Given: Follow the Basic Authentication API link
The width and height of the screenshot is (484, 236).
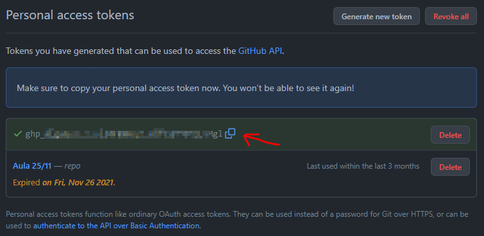Looking at the screenshot, I should click(x=116, y=226).
